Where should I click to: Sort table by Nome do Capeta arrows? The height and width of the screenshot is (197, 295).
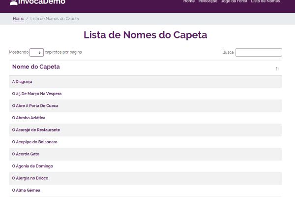click(277, 69)
